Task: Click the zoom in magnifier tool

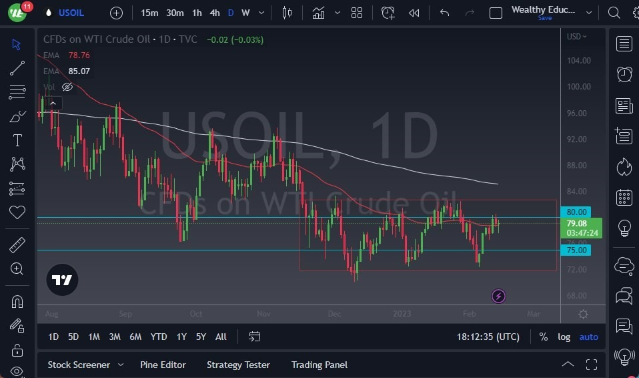Action: coord(17,268)
